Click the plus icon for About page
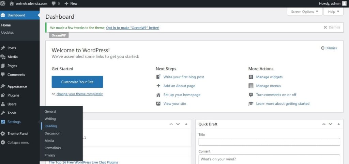The height and width of the screenshot is (164, 349). click(x=158, y=86)
